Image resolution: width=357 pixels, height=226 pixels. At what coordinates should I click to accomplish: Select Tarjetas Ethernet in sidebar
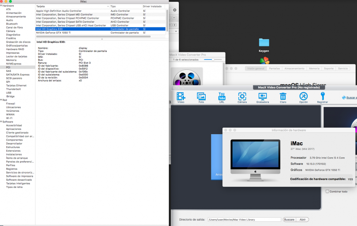(16, 85)
